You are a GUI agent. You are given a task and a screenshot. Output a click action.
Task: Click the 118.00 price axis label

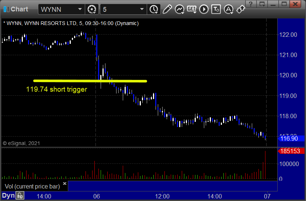pos(288,116)
